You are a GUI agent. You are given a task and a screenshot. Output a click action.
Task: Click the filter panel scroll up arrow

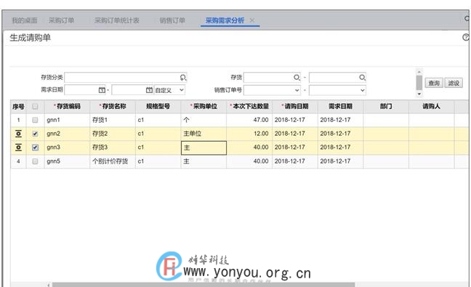click(x=419, y=72)
